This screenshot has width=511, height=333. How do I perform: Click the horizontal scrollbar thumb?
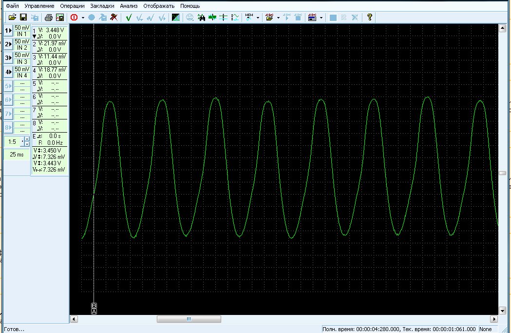pyautogui.click(x=189, y=319)
